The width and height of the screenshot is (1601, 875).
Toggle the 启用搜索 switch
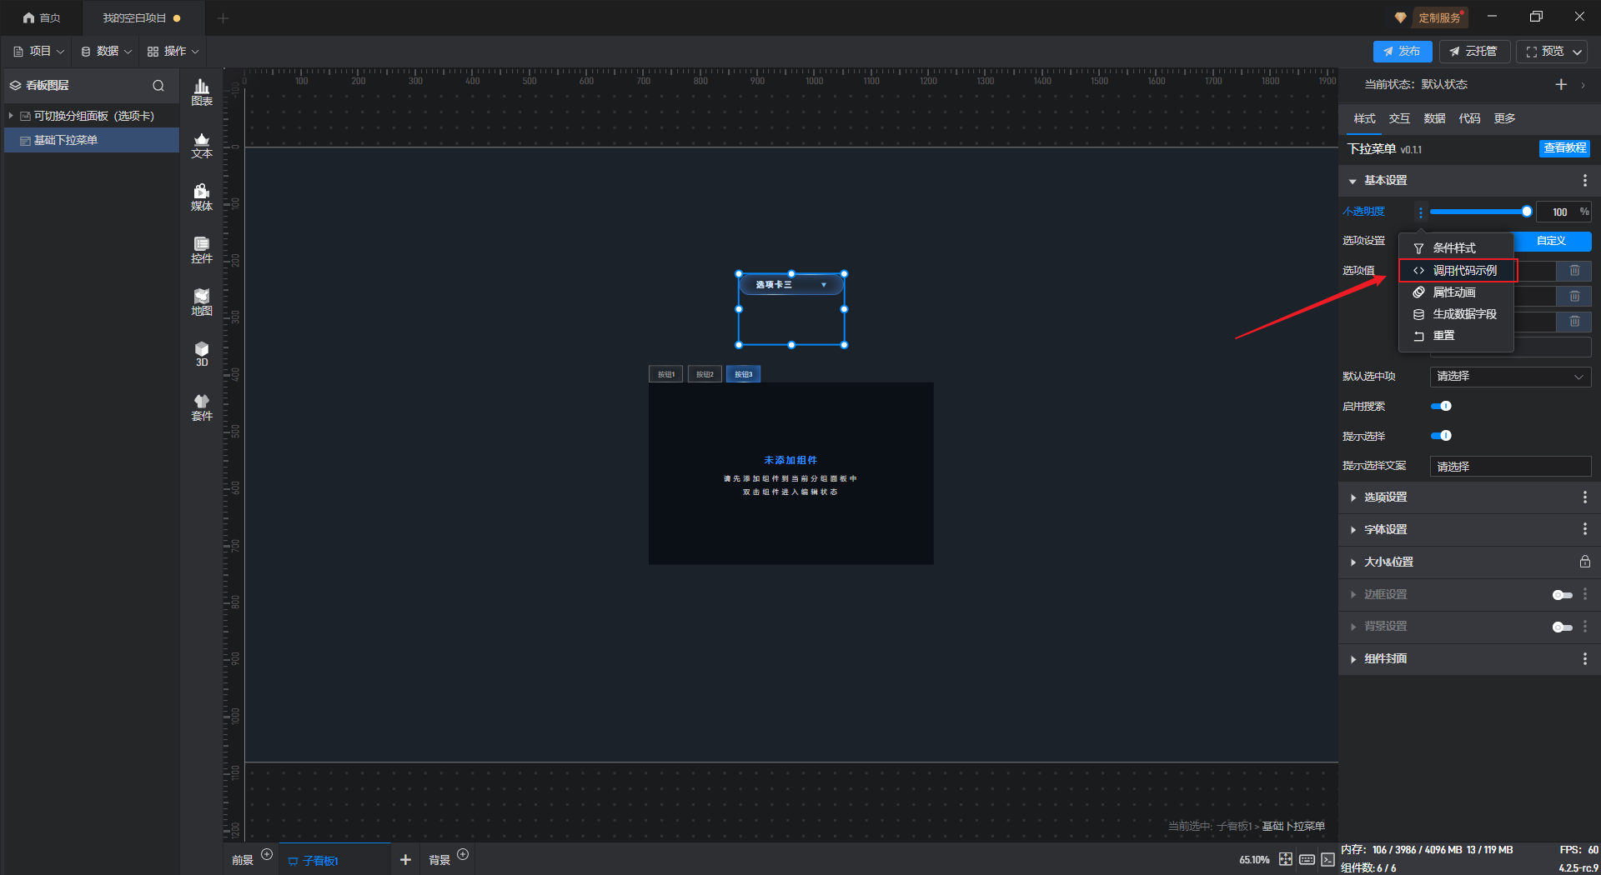(x=1441, y=407)
